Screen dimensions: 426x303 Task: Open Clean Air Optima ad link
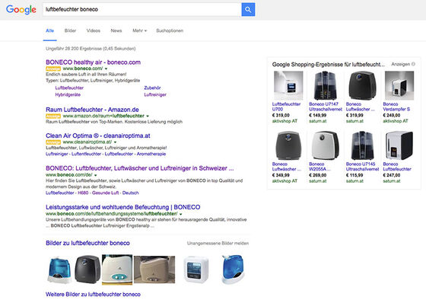pos(98,136)
